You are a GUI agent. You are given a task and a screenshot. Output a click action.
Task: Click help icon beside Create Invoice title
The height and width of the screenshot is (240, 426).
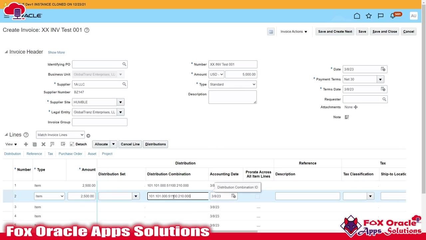(x=87, y=30)
